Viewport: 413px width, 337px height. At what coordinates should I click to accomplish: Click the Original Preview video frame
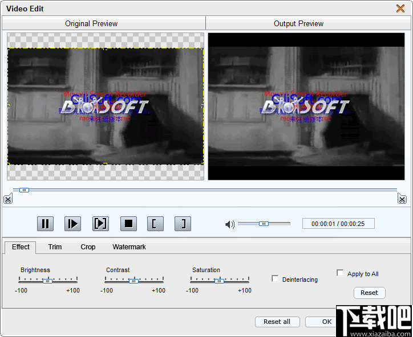click(x=106, y=106)
